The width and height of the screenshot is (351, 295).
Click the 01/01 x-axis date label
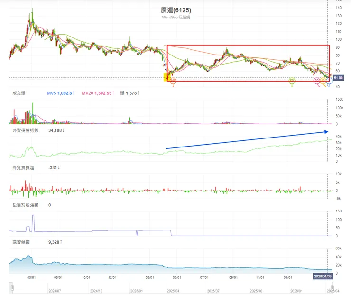pos(288,277)
